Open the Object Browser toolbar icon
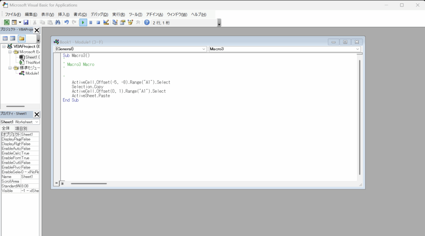 tap(130, 22)
